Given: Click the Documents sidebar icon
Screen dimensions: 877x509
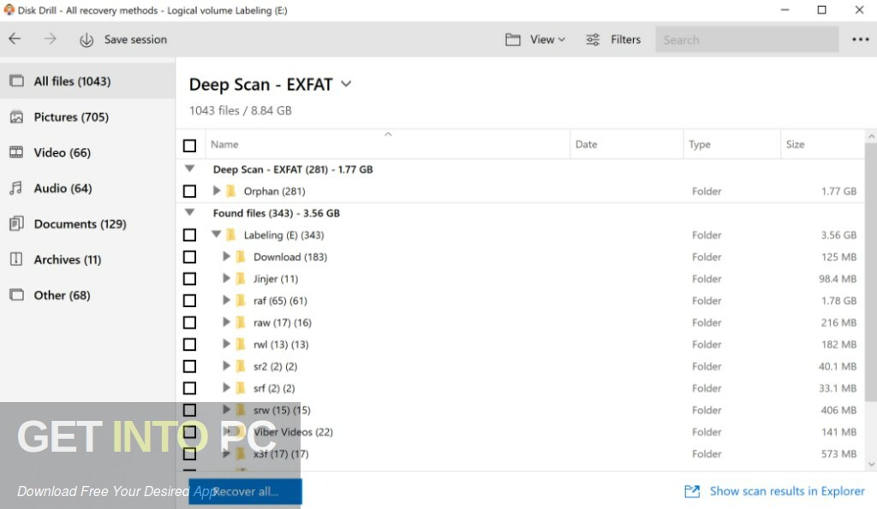Looking at the screenshot, I should click(17, 223).
